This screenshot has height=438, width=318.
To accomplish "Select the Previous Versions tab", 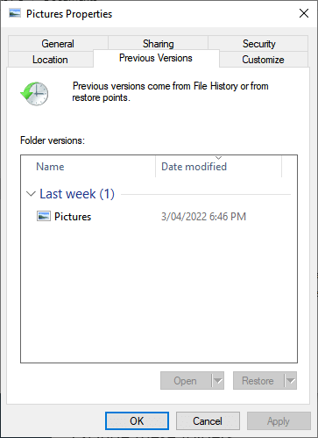I will 156,58.
